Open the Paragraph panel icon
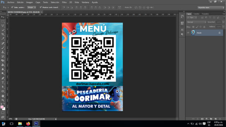This screenshot has width=226, height=127. coord(182,35)
